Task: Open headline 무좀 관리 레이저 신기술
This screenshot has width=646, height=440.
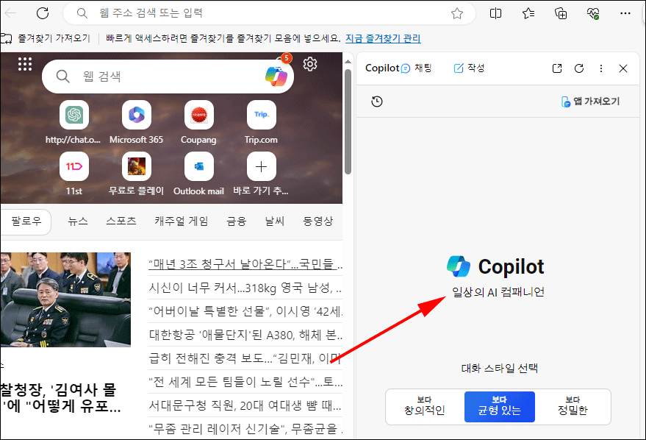Action: tap(245, 429)
